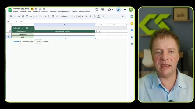
Task: Click the add column plus after Системный промпт
Action: pos(99,31)
